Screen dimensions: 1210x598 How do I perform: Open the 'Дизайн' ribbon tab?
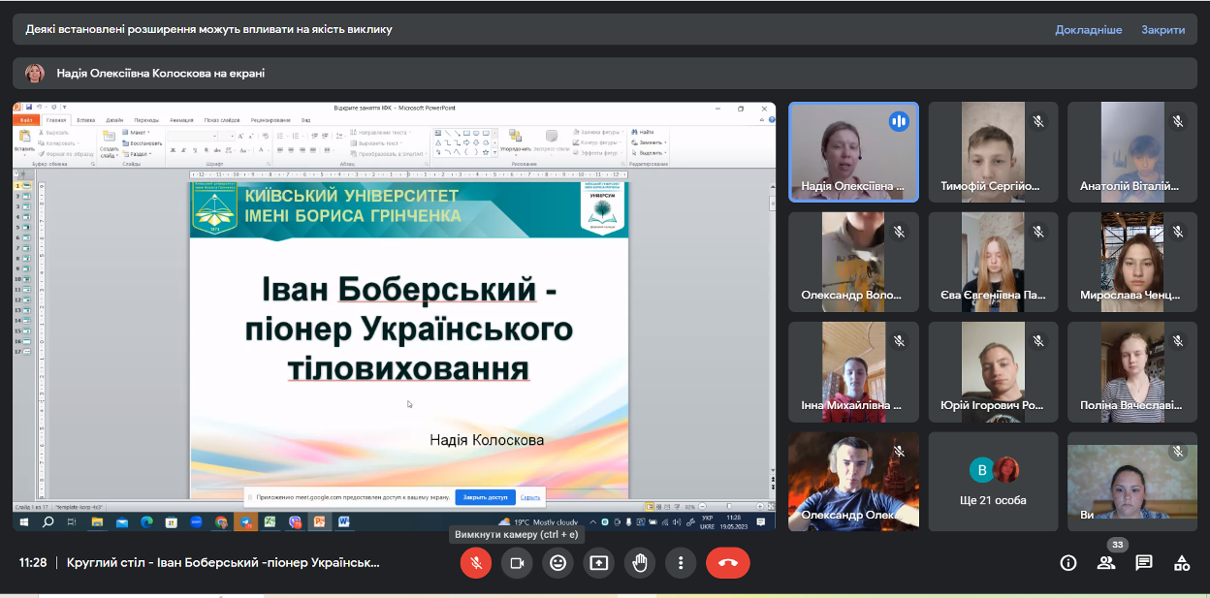(114, 120)
